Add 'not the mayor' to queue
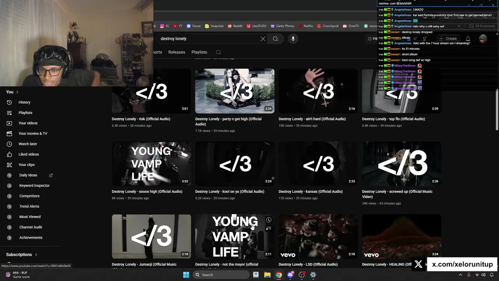Screen dimensions: 499x281 (269, 228)
